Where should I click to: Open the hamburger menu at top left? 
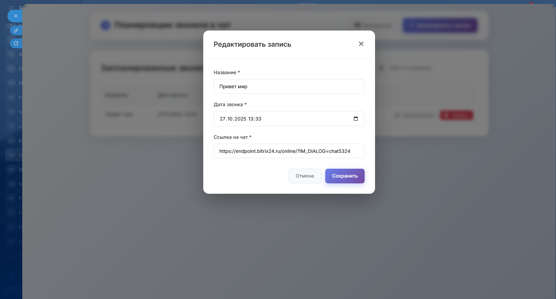[x=12, y=8]
